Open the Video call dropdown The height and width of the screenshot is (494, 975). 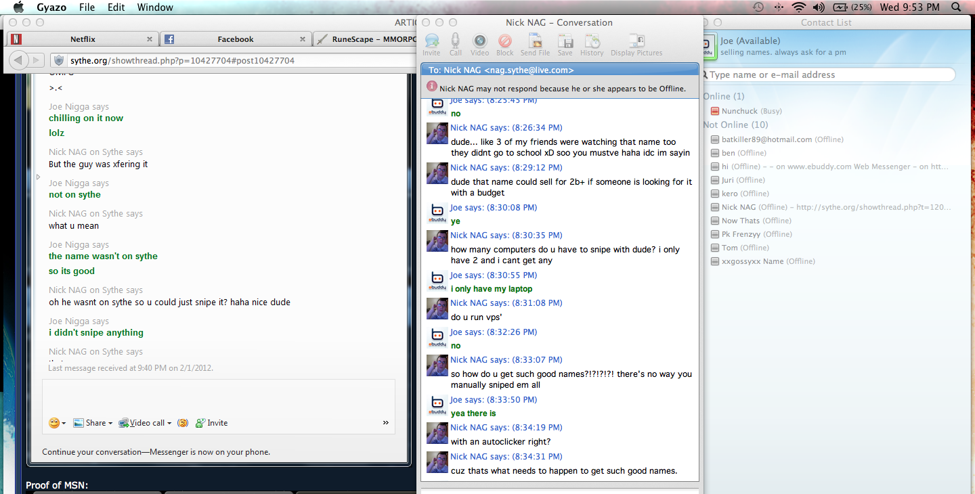point(145,423)
